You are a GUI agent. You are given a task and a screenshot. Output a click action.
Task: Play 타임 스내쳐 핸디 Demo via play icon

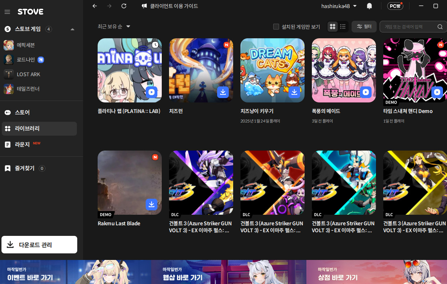pos(437,92)
